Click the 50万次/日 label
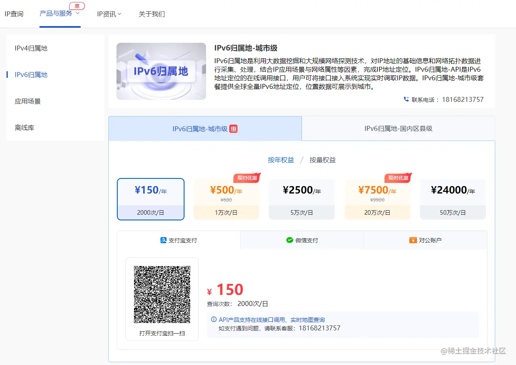Screen dimensions: 516x365 click(453, 213)
